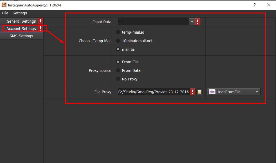Open the file browser folder icon for File Proxy
This screenshot has width=276, height=163.
coord(199,92)
